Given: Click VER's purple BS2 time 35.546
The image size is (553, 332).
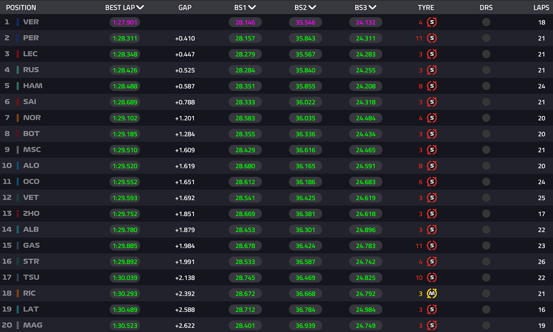Looking at the screenshot, I should pos(305,22).
